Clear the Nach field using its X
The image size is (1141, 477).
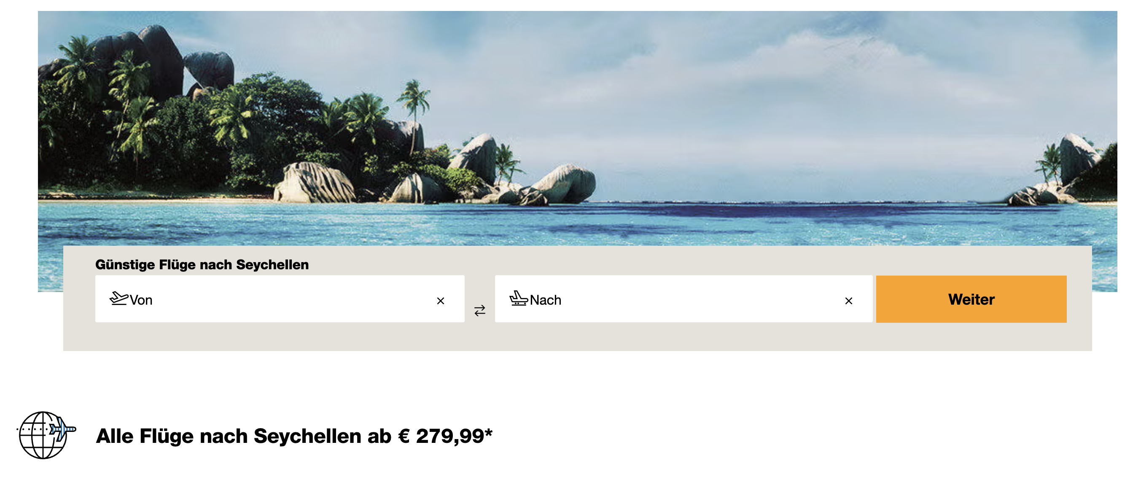click(x=849, y=301)
